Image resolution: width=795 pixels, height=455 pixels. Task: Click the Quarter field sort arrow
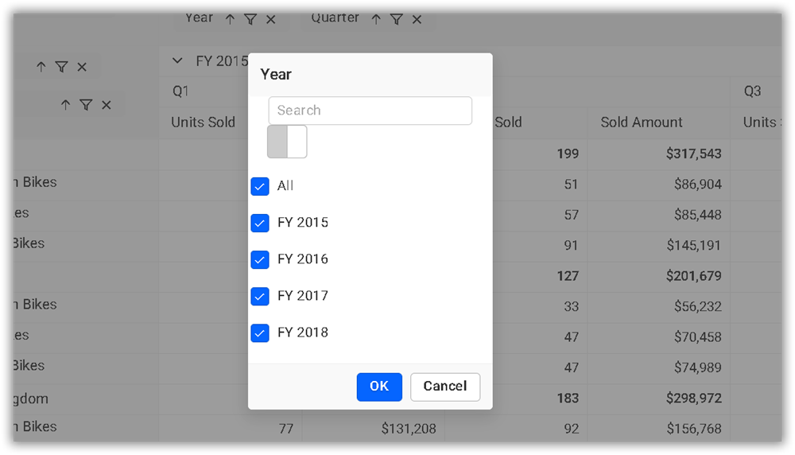(x=376, y=20)
